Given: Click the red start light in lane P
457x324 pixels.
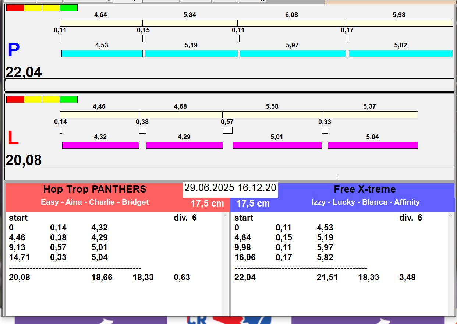Looking at the screenshot, I should (15, 8).
